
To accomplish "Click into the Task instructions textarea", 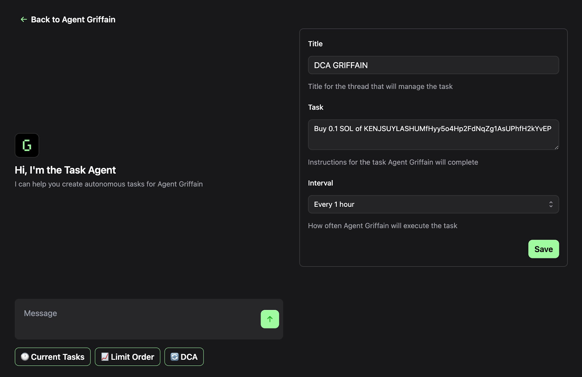I will pos(433,135).
